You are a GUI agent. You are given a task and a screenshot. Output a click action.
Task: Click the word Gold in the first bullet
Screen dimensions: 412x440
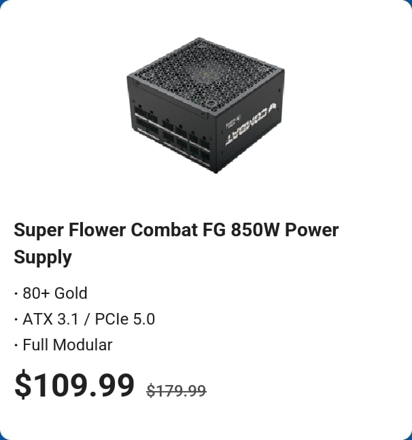click(70, 293)
